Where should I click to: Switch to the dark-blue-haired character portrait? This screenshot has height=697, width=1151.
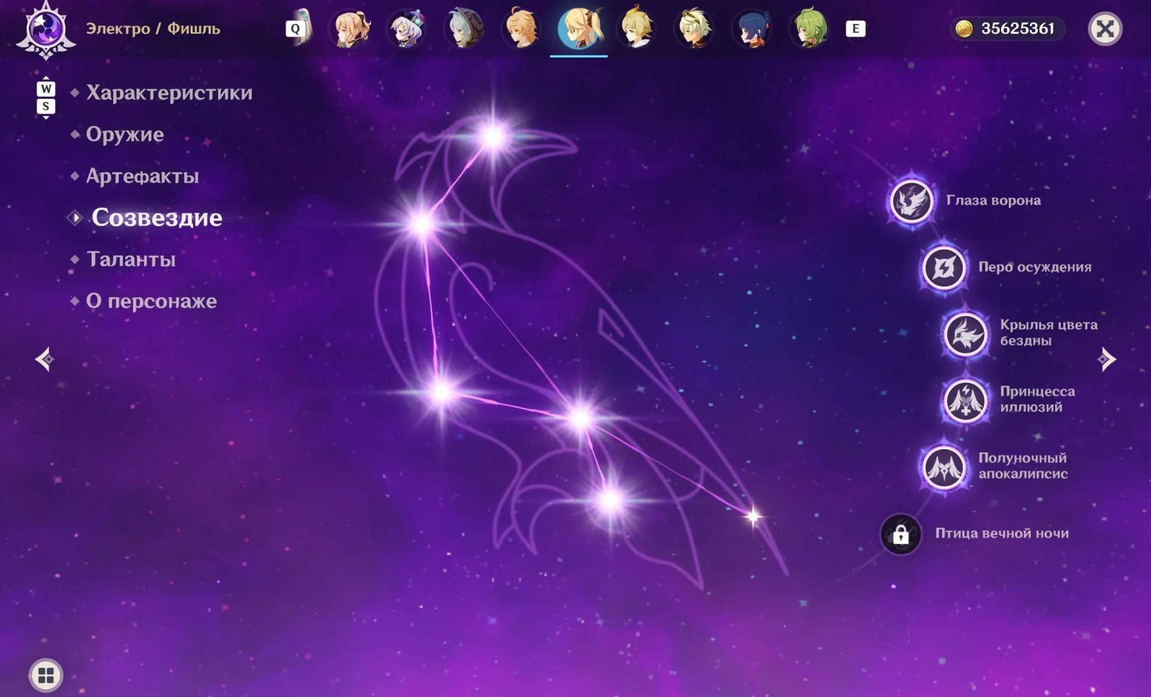(x=753, y=28)
